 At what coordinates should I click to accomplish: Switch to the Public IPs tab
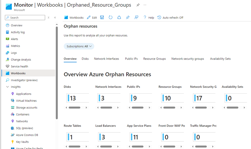tap(131, 59)
